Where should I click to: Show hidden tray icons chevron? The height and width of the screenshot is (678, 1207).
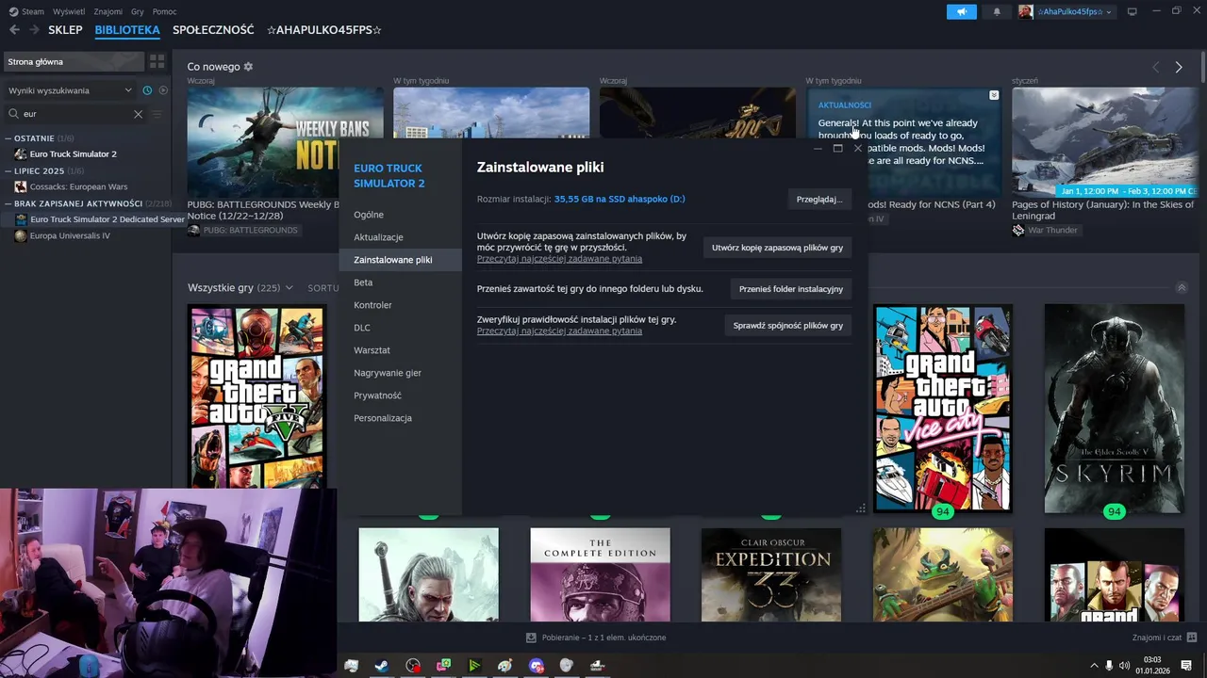tap(1094, 666)
